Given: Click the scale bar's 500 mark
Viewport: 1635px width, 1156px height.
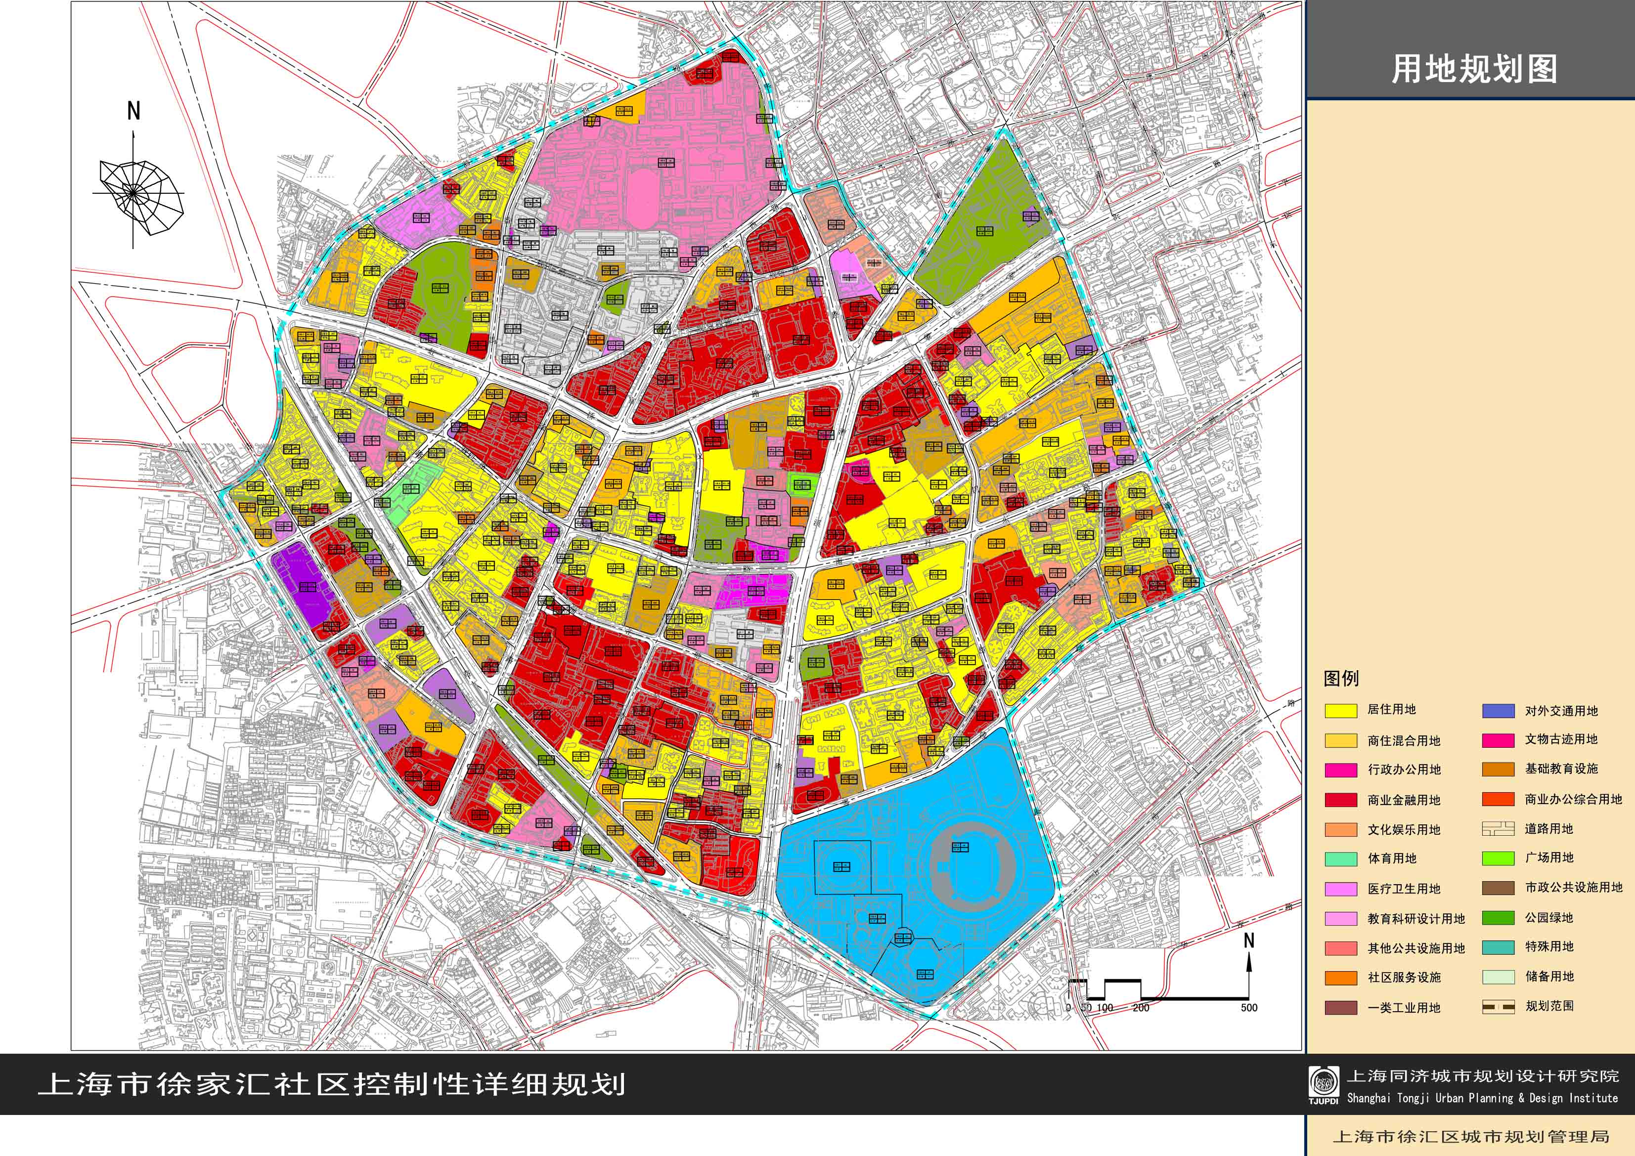Looking at the screenshot, I should click(x=1249, y=1008).
